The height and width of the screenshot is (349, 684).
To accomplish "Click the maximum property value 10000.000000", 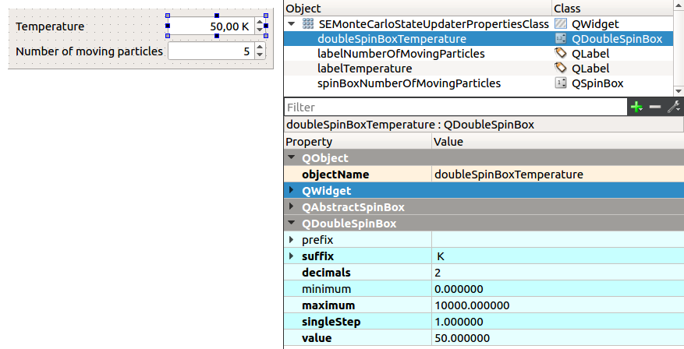I will pyautogui.click(x=472, y=305).
